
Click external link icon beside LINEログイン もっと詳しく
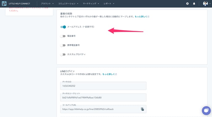pos(116,74)
